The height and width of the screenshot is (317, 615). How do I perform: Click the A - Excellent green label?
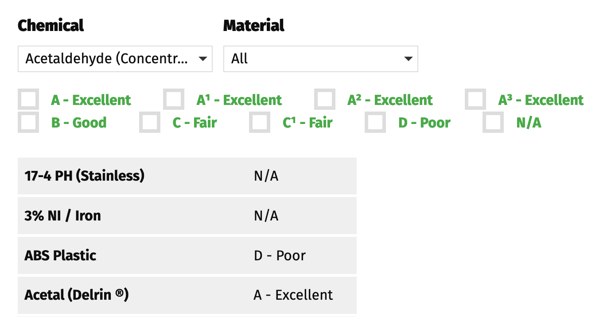point(91,100)
